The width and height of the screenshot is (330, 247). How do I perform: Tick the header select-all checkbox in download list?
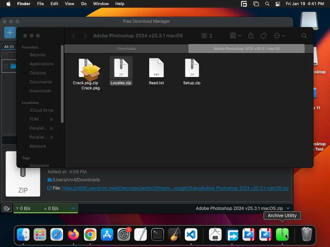coord(6,56)
